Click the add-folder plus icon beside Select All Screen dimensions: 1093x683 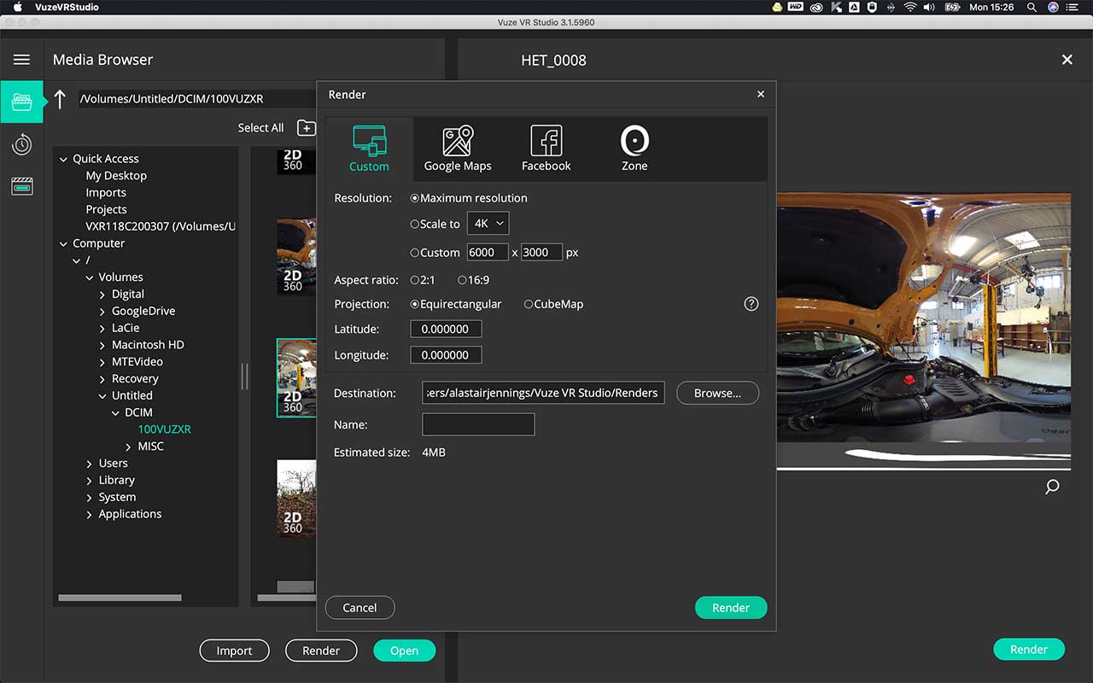[307, 128]
